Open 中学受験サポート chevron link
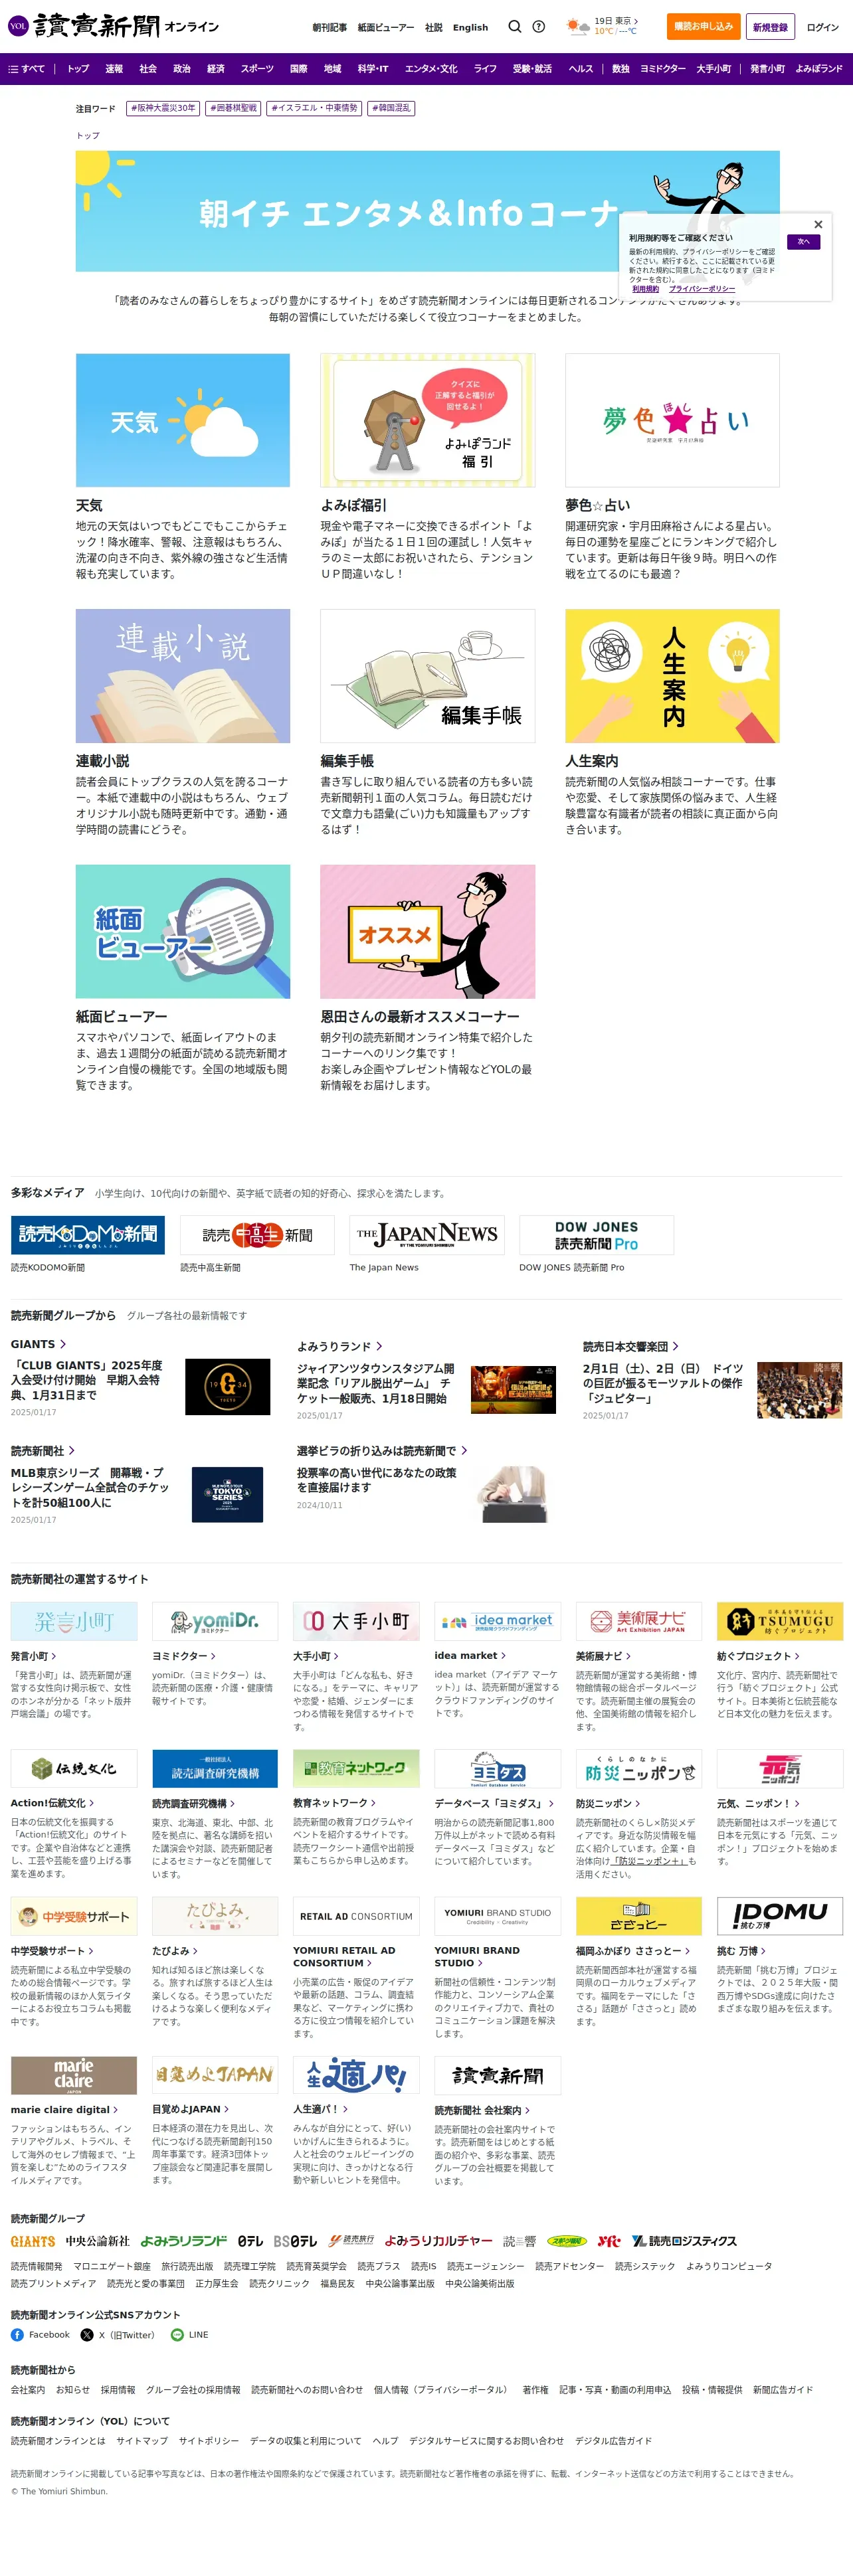This screenshot has width=853, height=2576. pos(52,1951)
